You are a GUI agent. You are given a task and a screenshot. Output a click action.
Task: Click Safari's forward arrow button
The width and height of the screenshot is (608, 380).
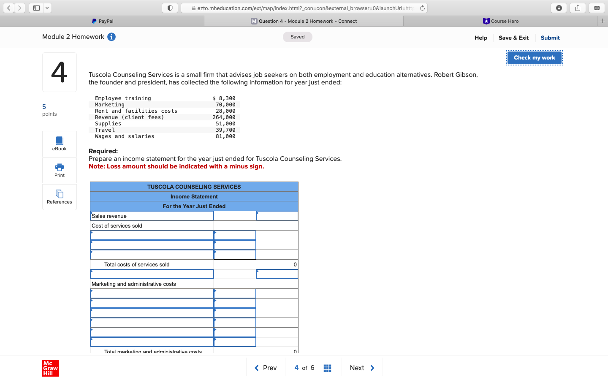(x=19, y=8)
